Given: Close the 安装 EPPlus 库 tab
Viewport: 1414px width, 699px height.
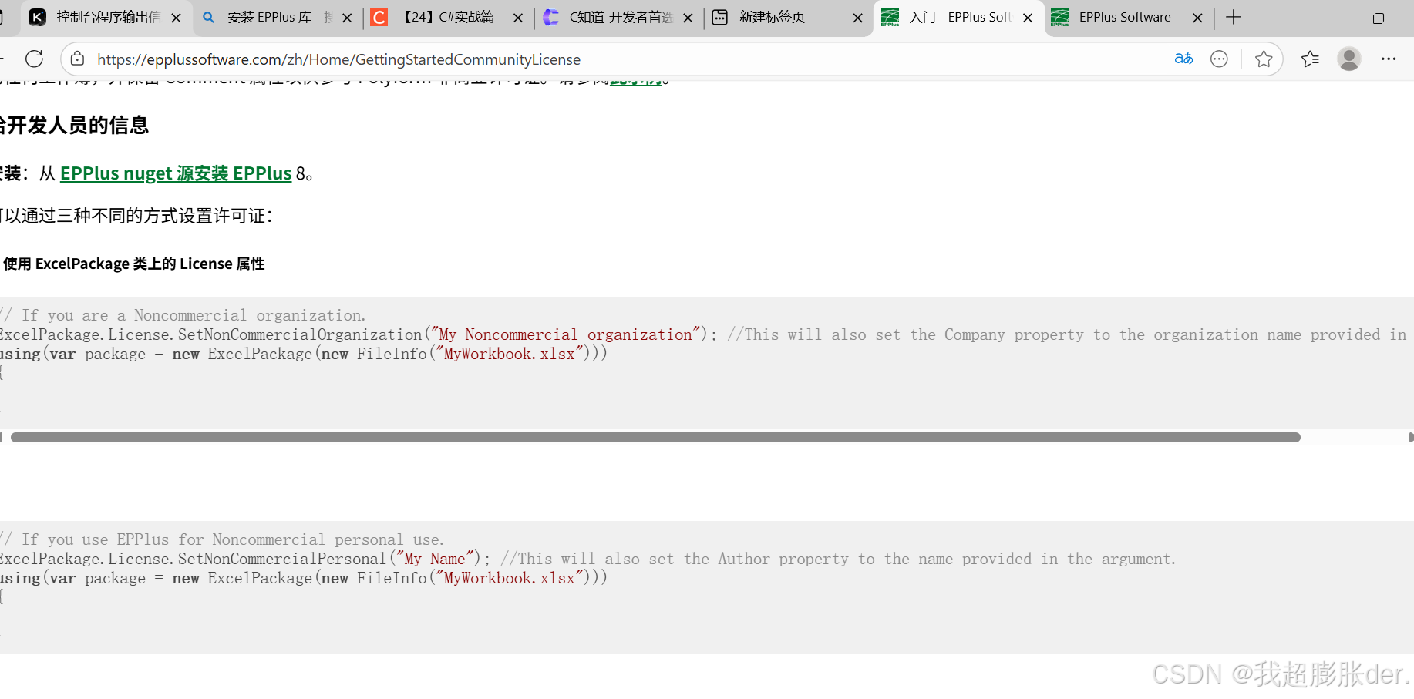Looking at the screenshot, I should pos(347,18).
